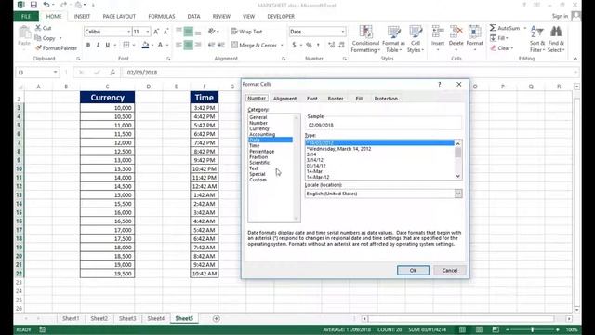Click the Accounting dollar format icon

[294, 45]
